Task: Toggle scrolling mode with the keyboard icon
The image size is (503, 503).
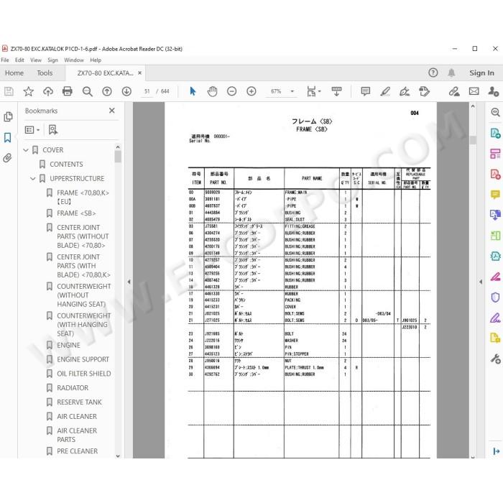Action: 336,91
